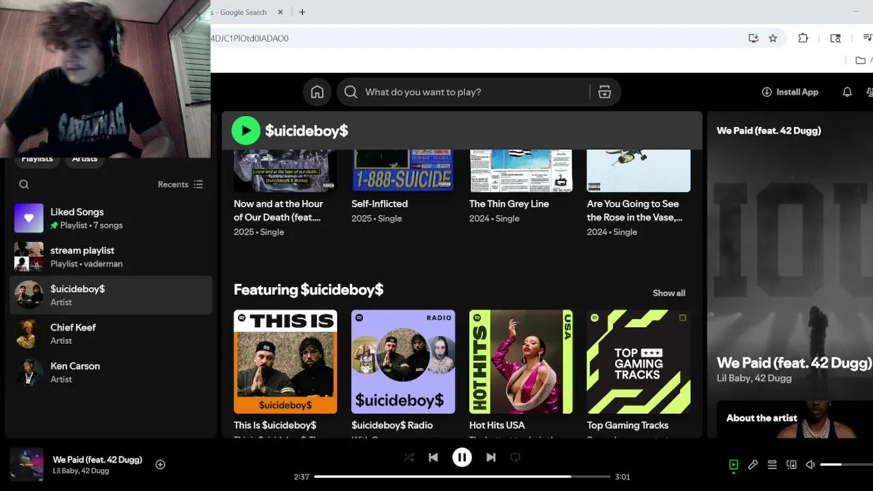The width and height of the screenshot is (873, 491).
Task: Open Hot Hits USA playlist cover
Action: click(521, 362)
